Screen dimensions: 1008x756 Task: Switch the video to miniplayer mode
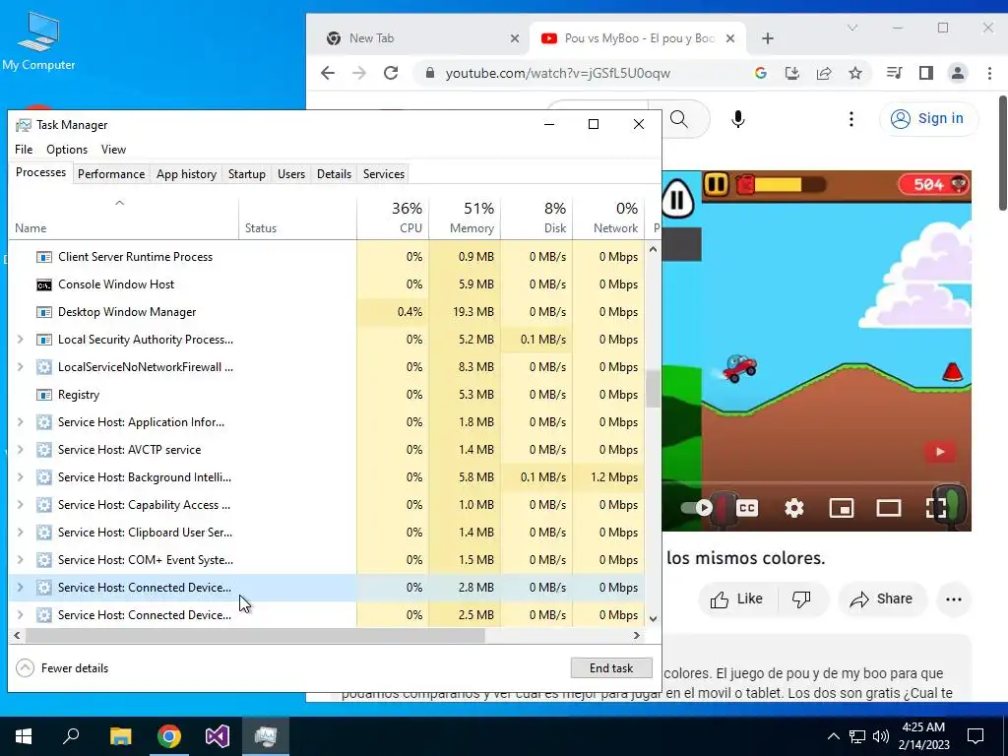click(841, 509)
